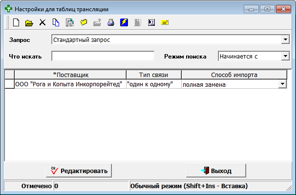Click the window resize grip corner

click(289, 188)
